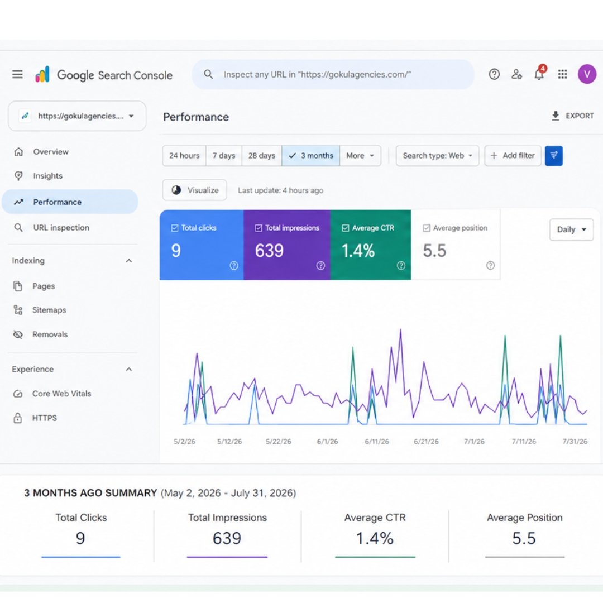Toggle the Total clicks checkbox
The height and width of the screenshot is (603, 603).
pyautogui.click(x=175, y=228)
